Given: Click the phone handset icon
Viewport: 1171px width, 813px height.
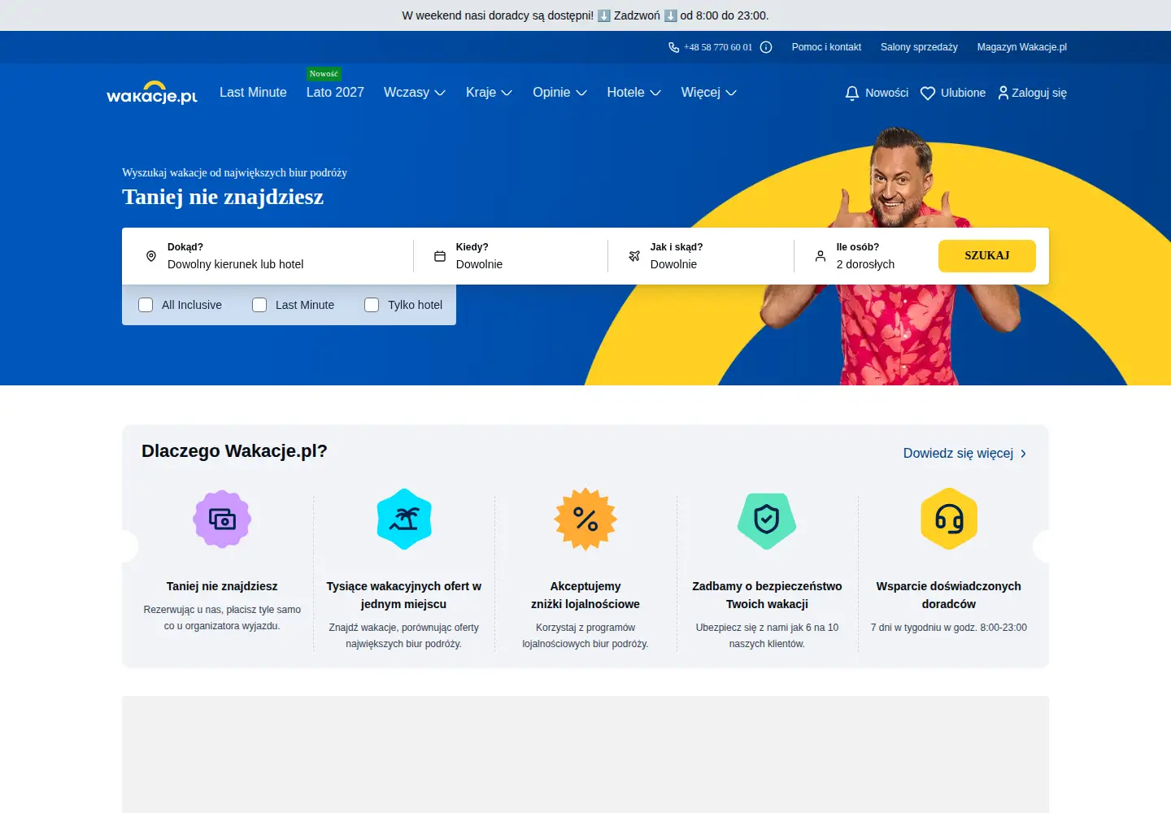Looking at the screenshot, I should coord(673,47).
